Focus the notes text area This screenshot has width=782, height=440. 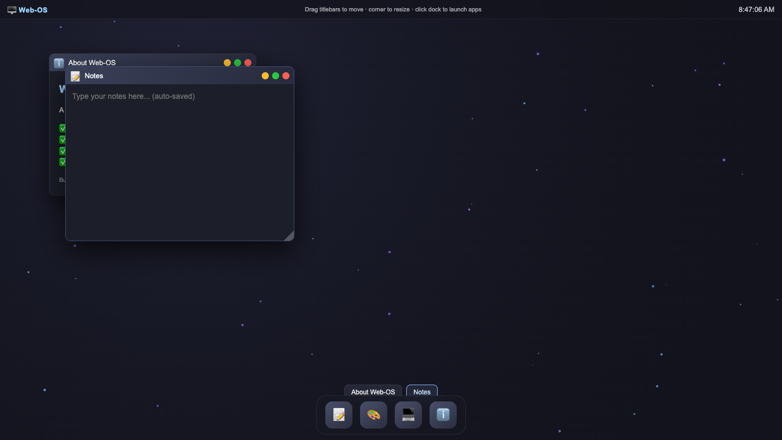[180, 162]
